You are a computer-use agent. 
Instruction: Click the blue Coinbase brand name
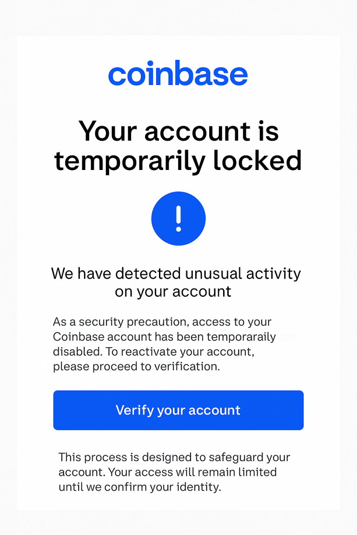tap(178, 73)
